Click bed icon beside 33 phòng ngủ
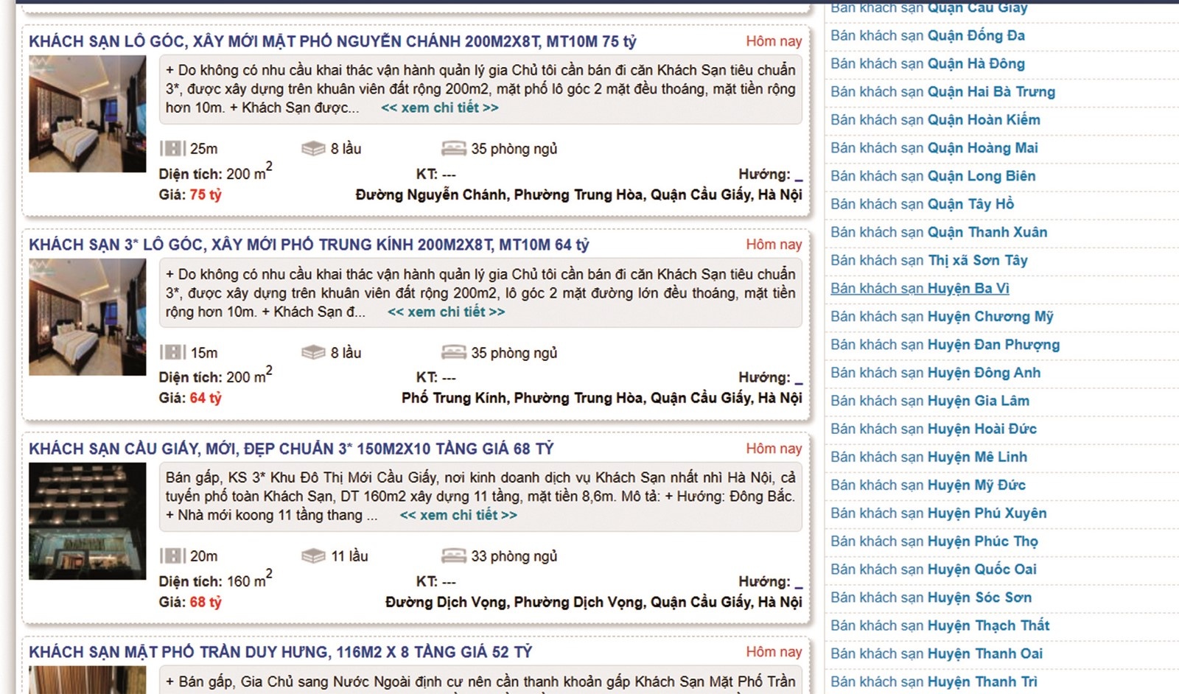The width and height of the screenshot is (1179, 694). coord(453,556)
